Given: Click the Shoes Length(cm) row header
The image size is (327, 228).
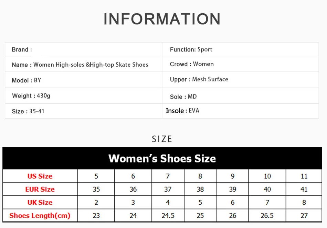Looking at the screenshot, I should click(x=40, y=216).
